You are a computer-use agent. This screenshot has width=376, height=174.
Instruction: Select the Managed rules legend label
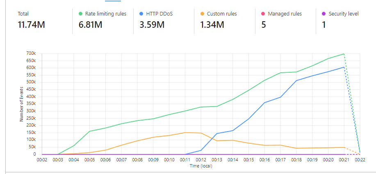point(285,14)
